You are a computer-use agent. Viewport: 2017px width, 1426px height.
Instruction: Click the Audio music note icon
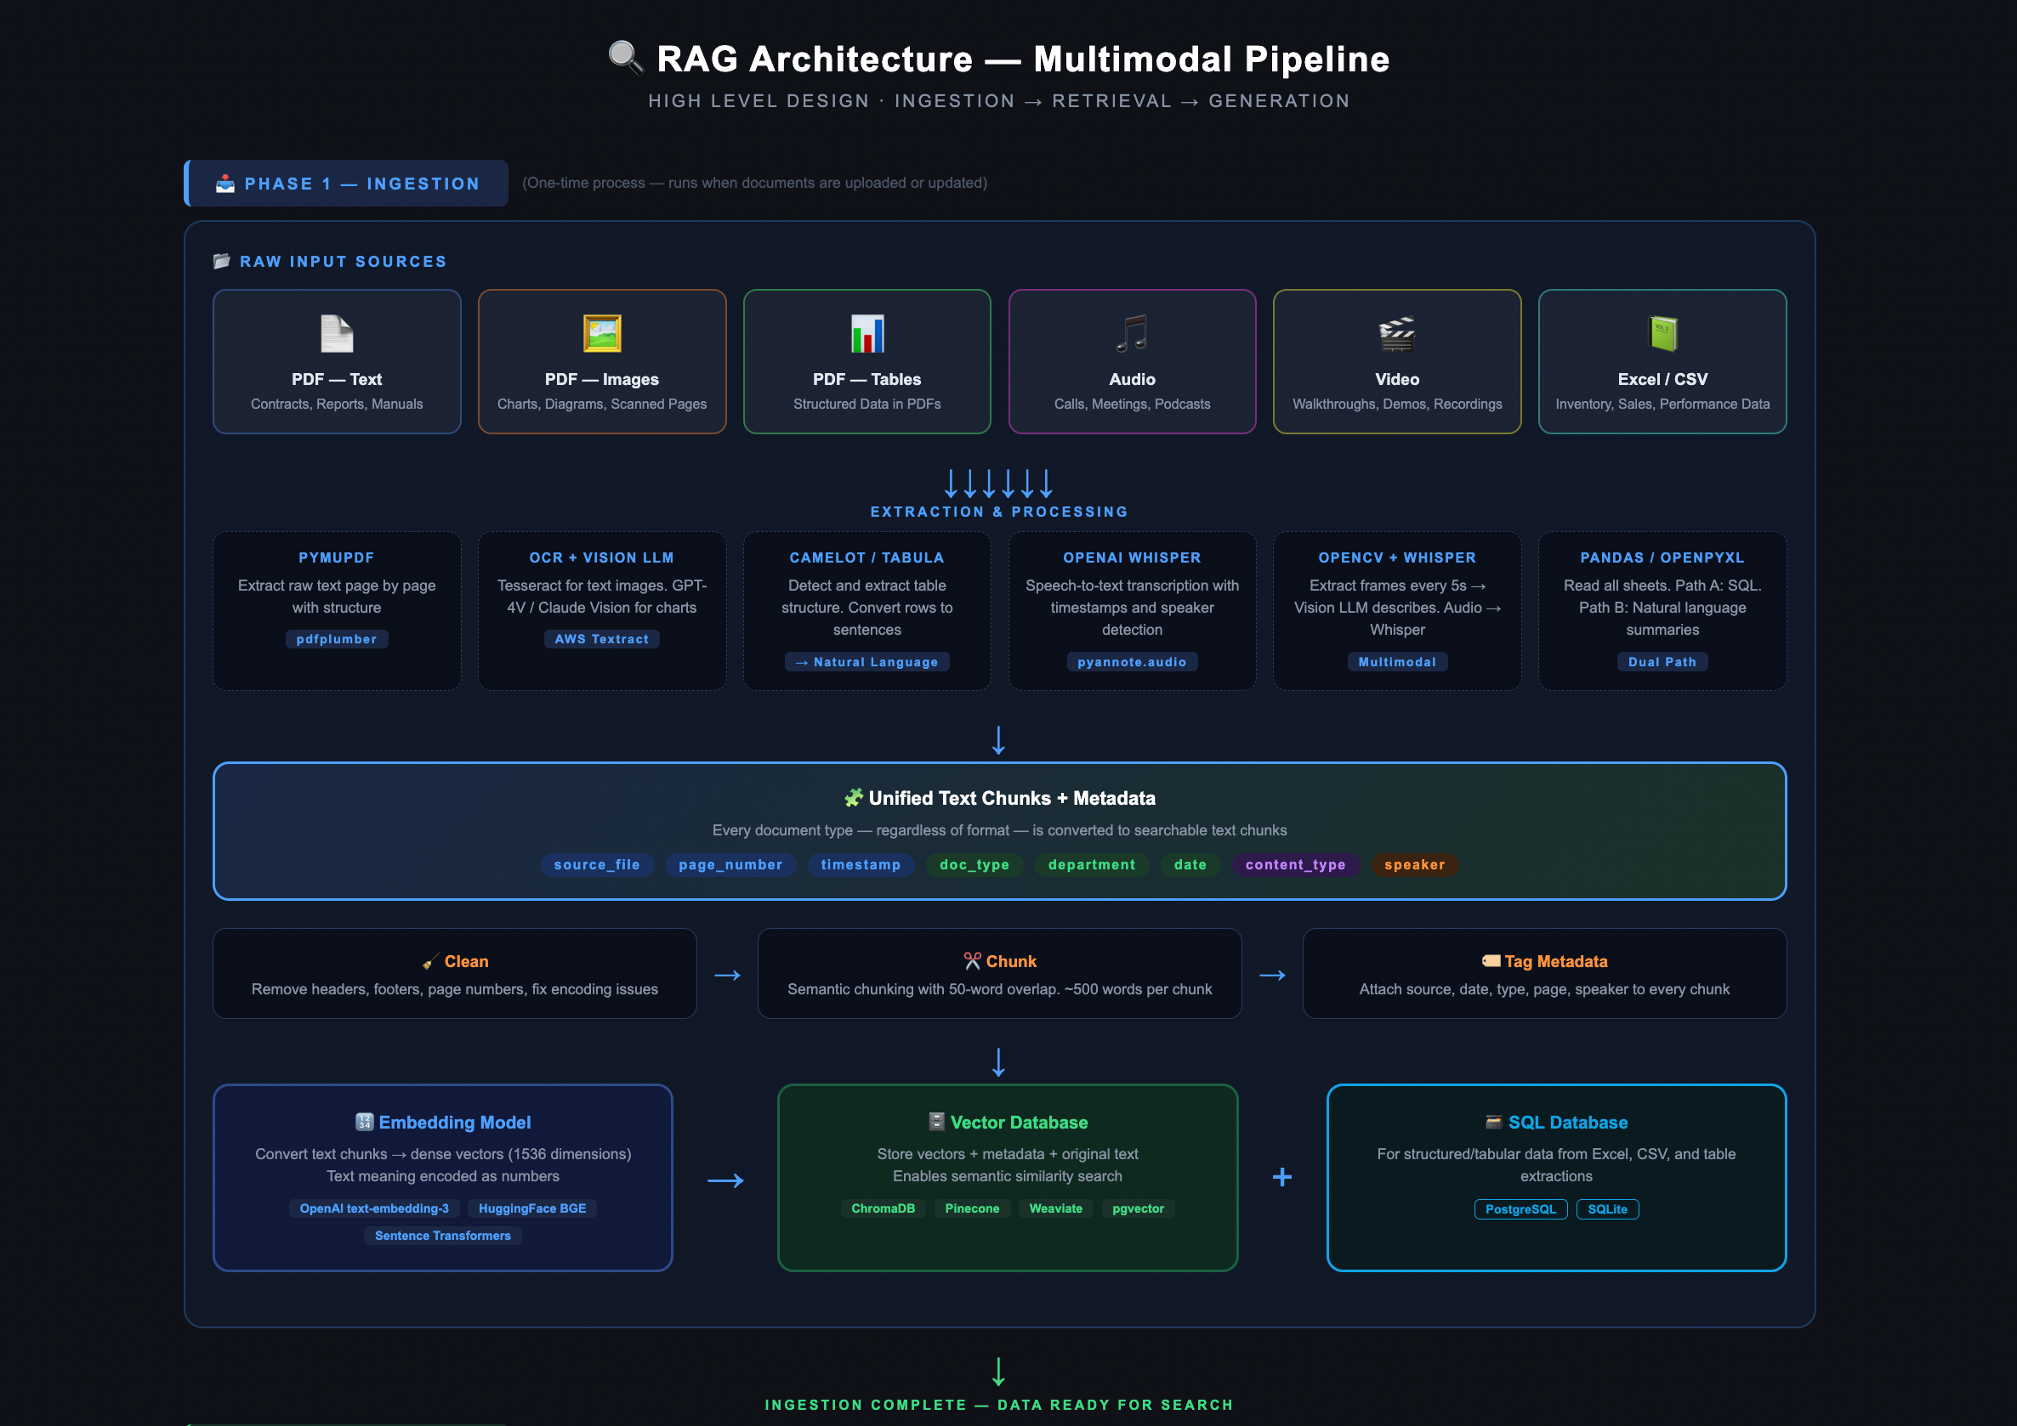point(1132,334)
